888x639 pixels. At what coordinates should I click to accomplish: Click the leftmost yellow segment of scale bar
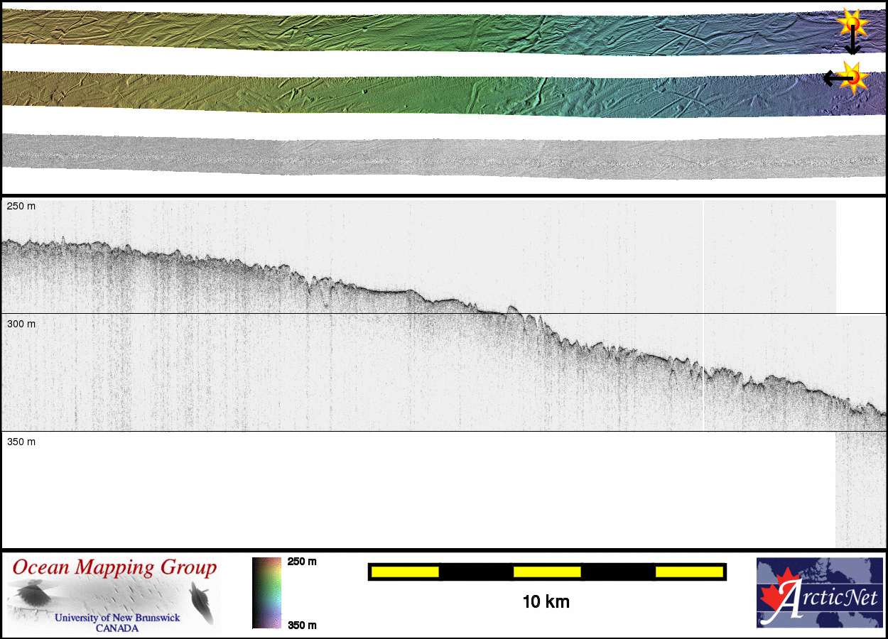pos(404,572)
